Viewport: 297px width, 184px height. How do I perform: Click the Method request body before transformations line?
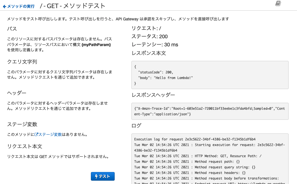click(x=206, y=178)
